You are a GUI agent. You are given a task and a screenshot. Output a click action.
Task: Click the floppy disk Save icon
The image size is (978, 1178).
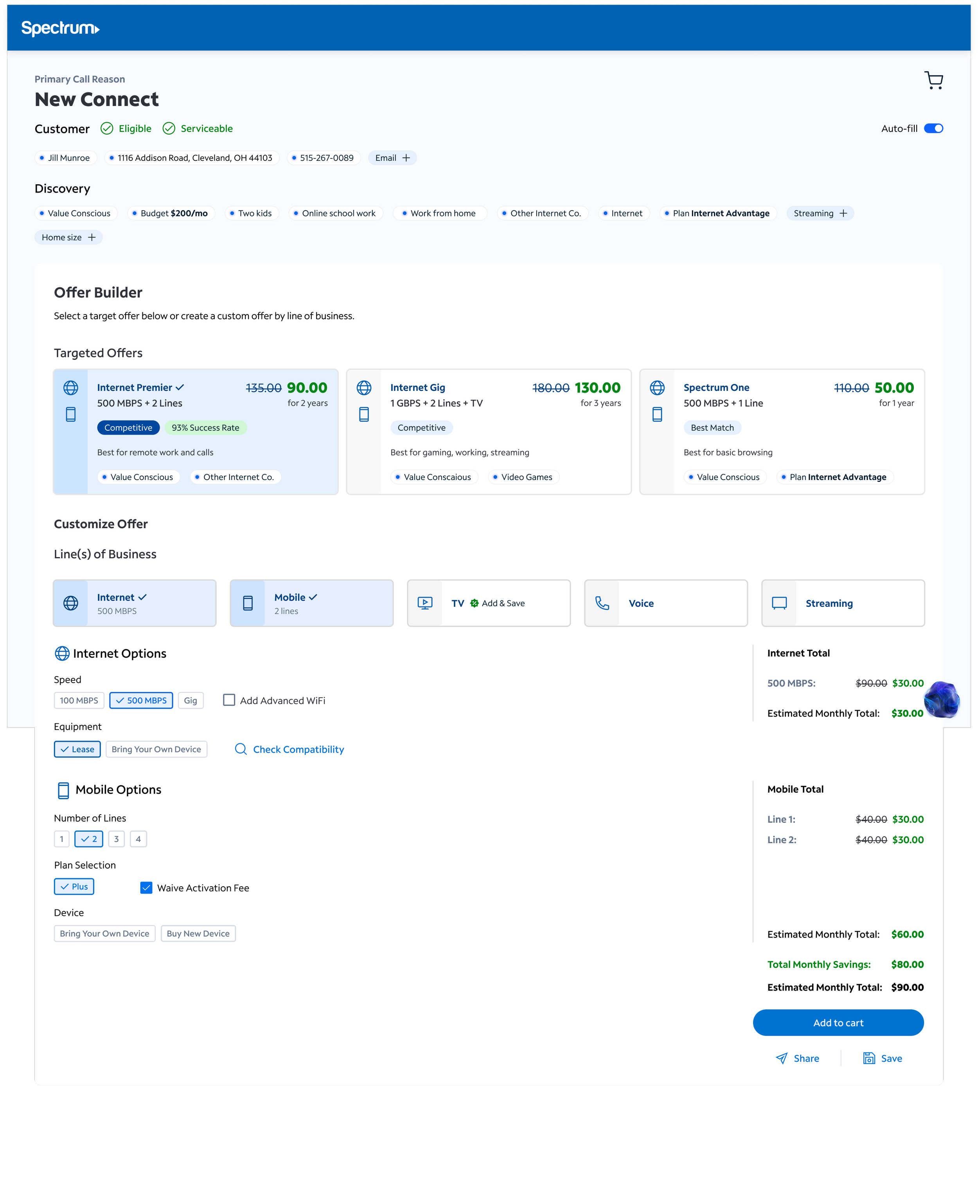(x=869, y=1059)
